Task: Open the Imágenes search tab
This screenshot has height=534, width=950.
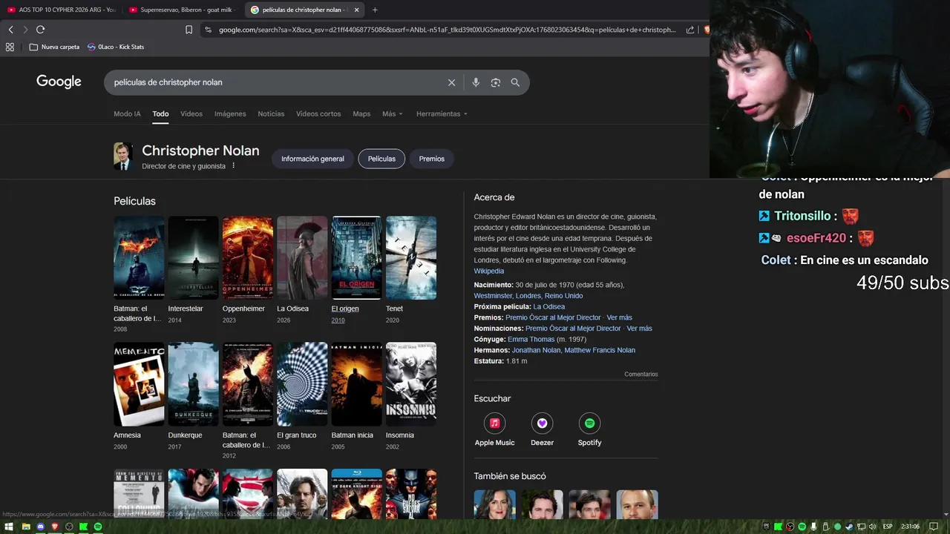Action: [230, 113]
